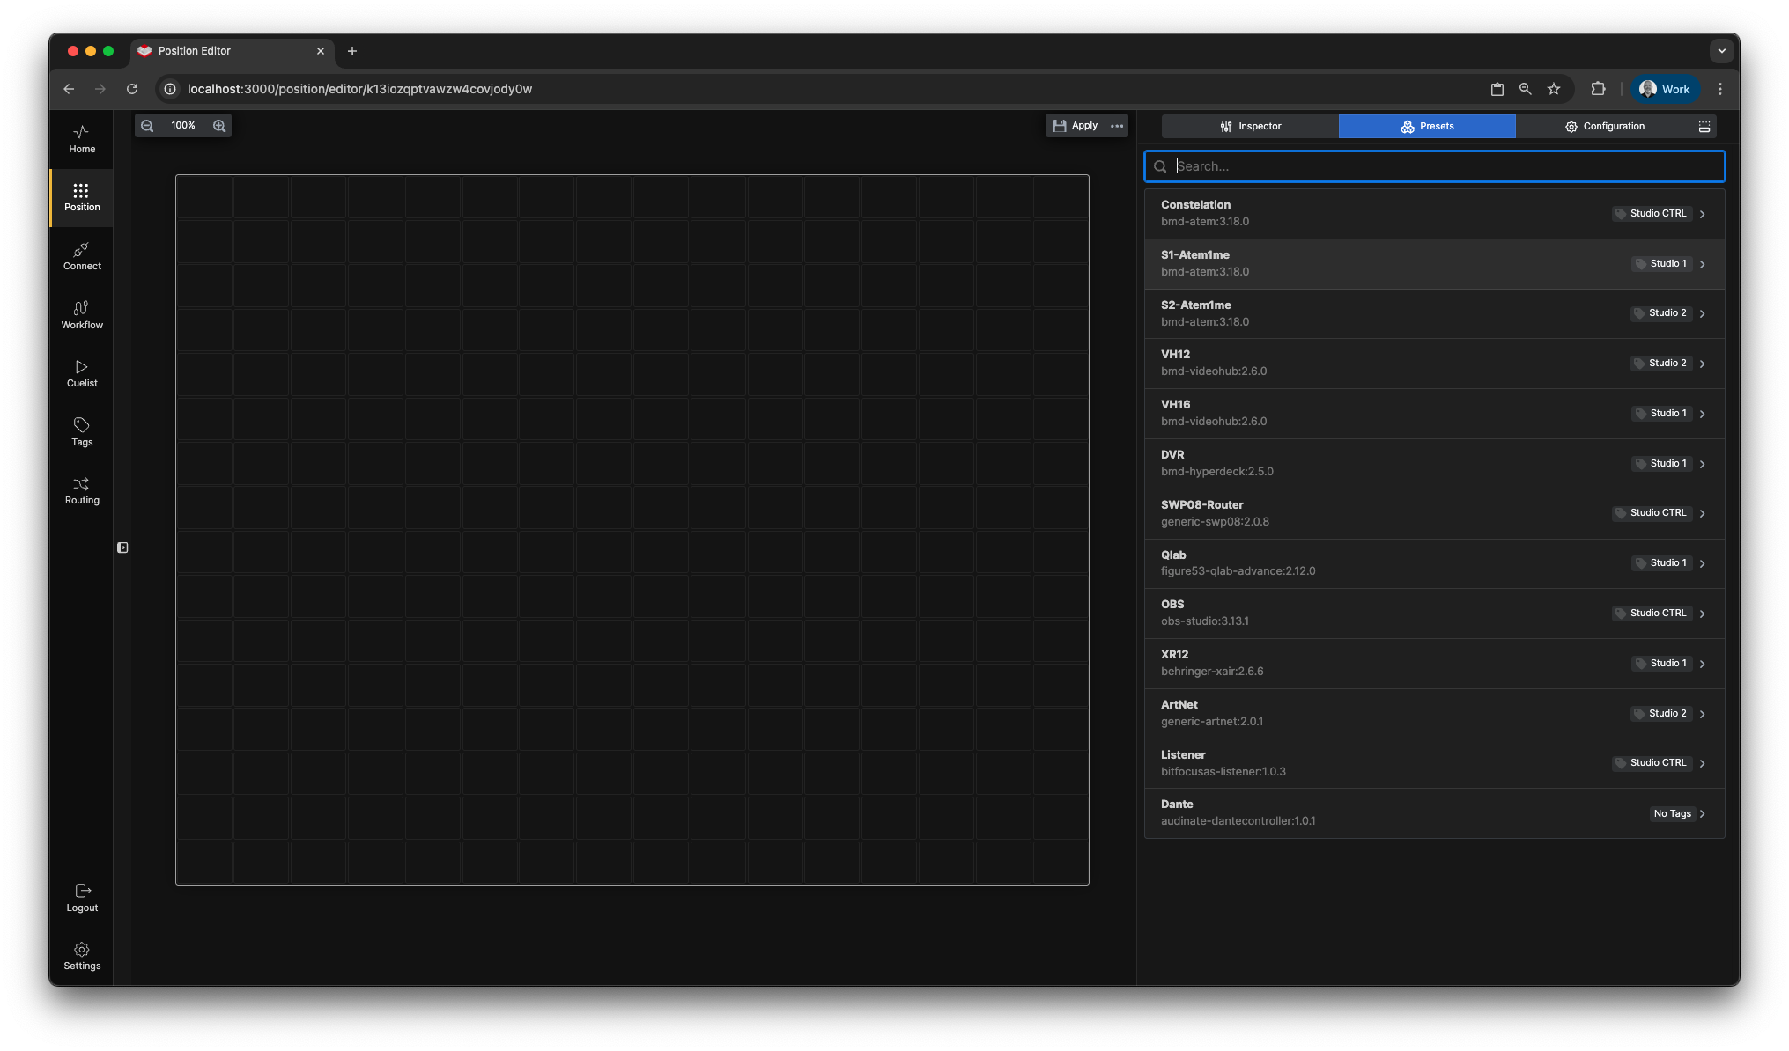Click the Studio 1 tag on S1-Atem1me
This screenshot has width=1789, height=1051.
click(x=1661, y=263)
